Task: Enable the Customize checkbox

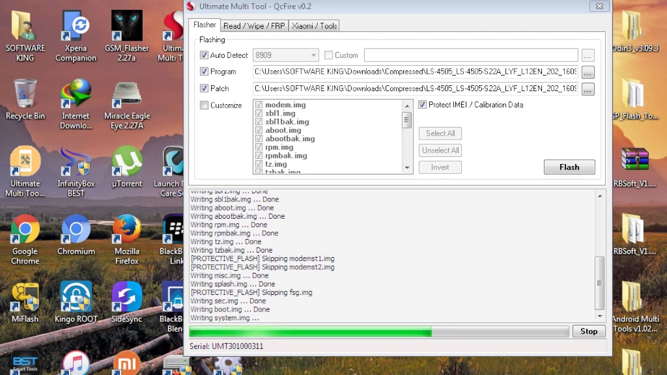Action: click(204, 105)
